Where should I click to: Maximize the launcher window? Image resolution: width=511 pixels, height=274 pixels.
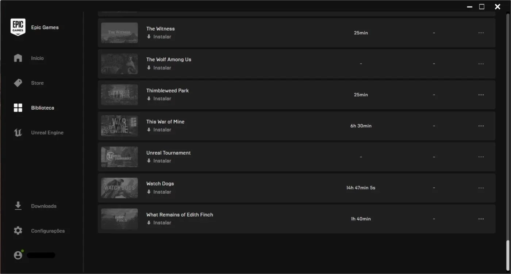tap(482, 7)
